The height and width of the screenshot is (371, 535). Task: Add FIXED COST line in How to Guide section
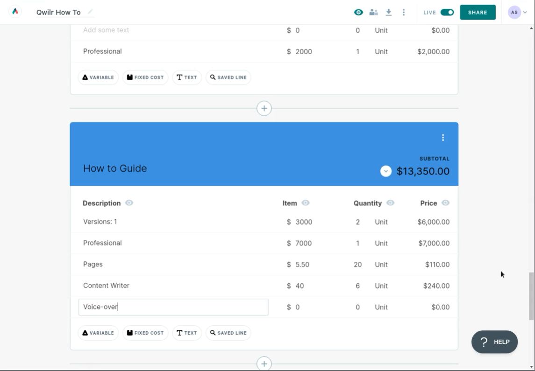coord(145,333)
